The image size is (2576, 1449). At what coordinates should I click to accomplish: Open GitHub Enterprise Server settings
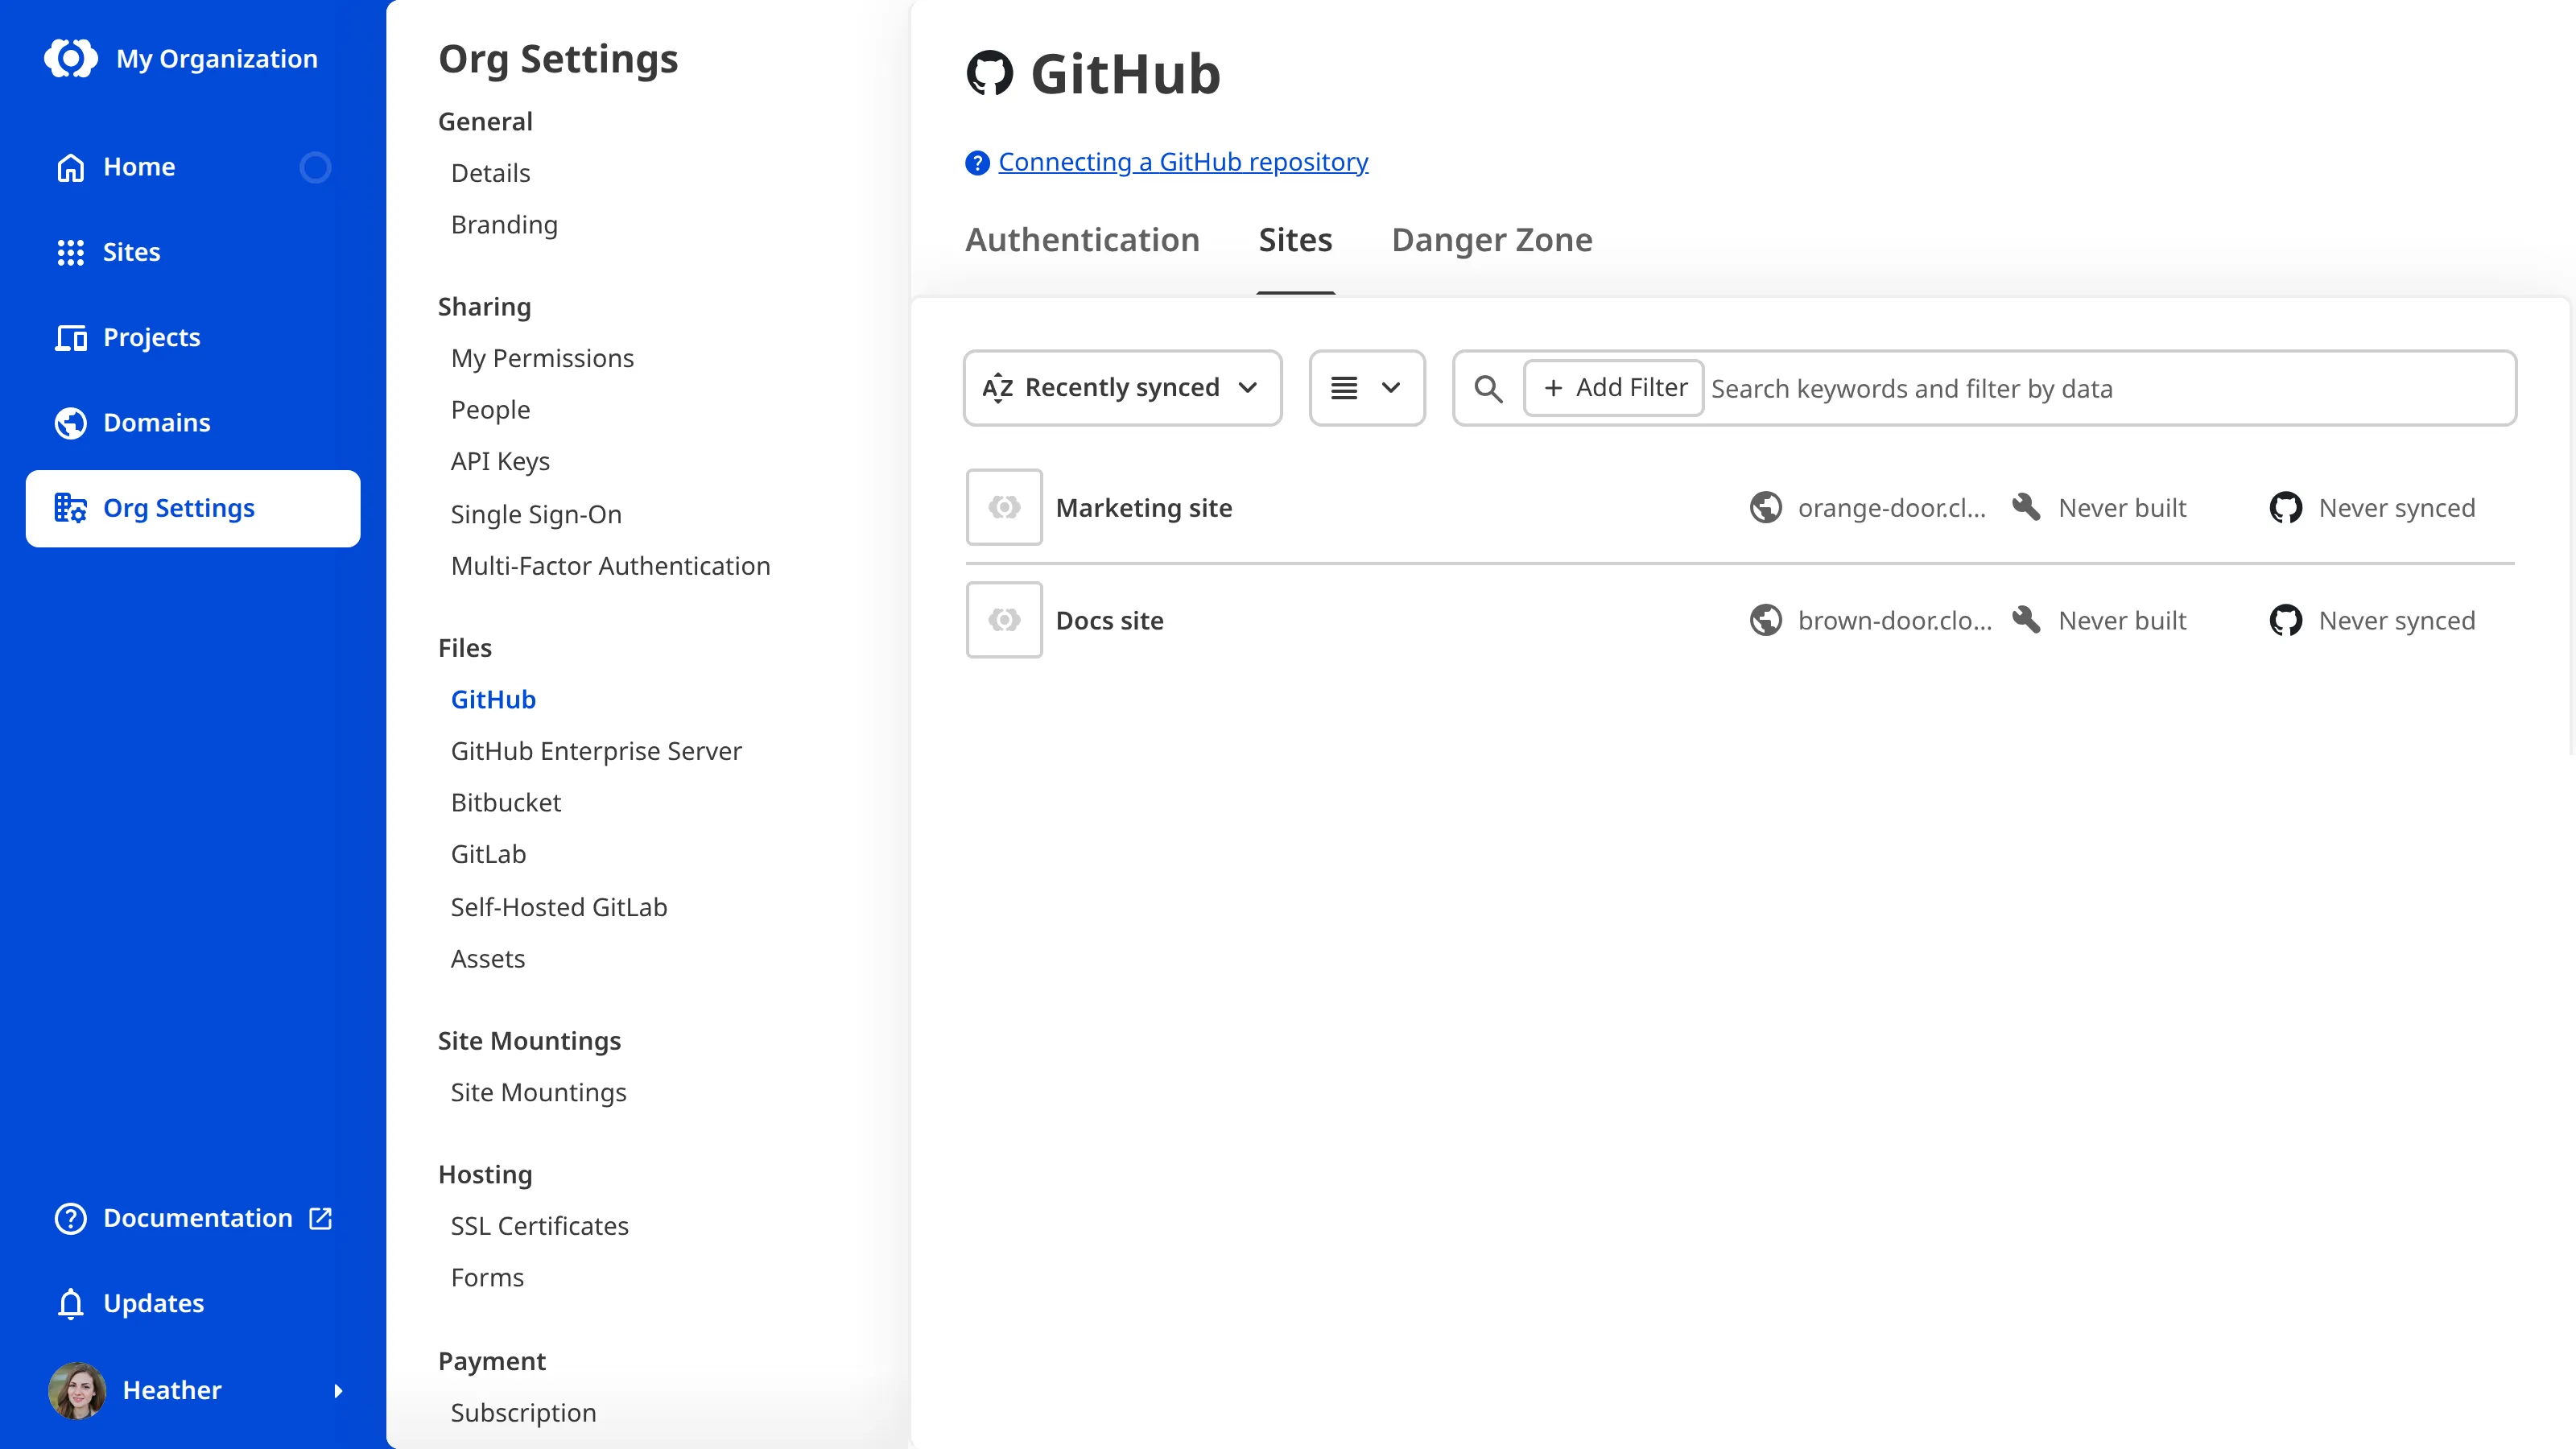(x=596, y=751)
